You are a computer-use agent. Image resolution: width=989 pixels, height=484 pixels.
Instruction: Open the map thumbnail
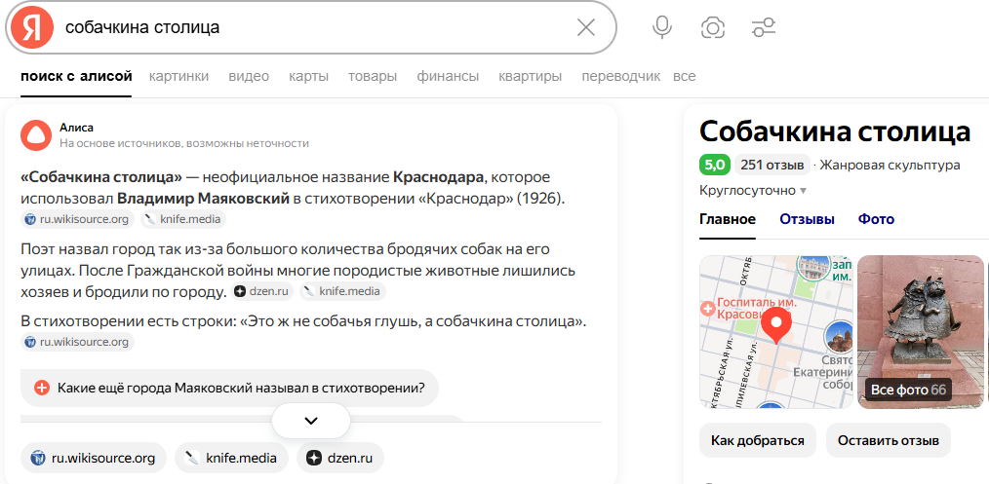click(776, 332)
